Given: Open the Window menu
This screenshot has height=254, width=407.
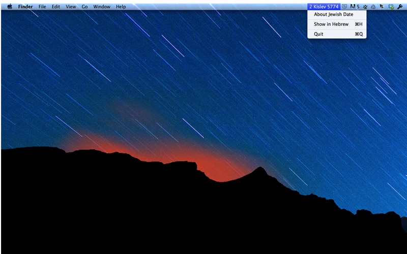Looking at the screenshot, I should click(x=102, y=7).
